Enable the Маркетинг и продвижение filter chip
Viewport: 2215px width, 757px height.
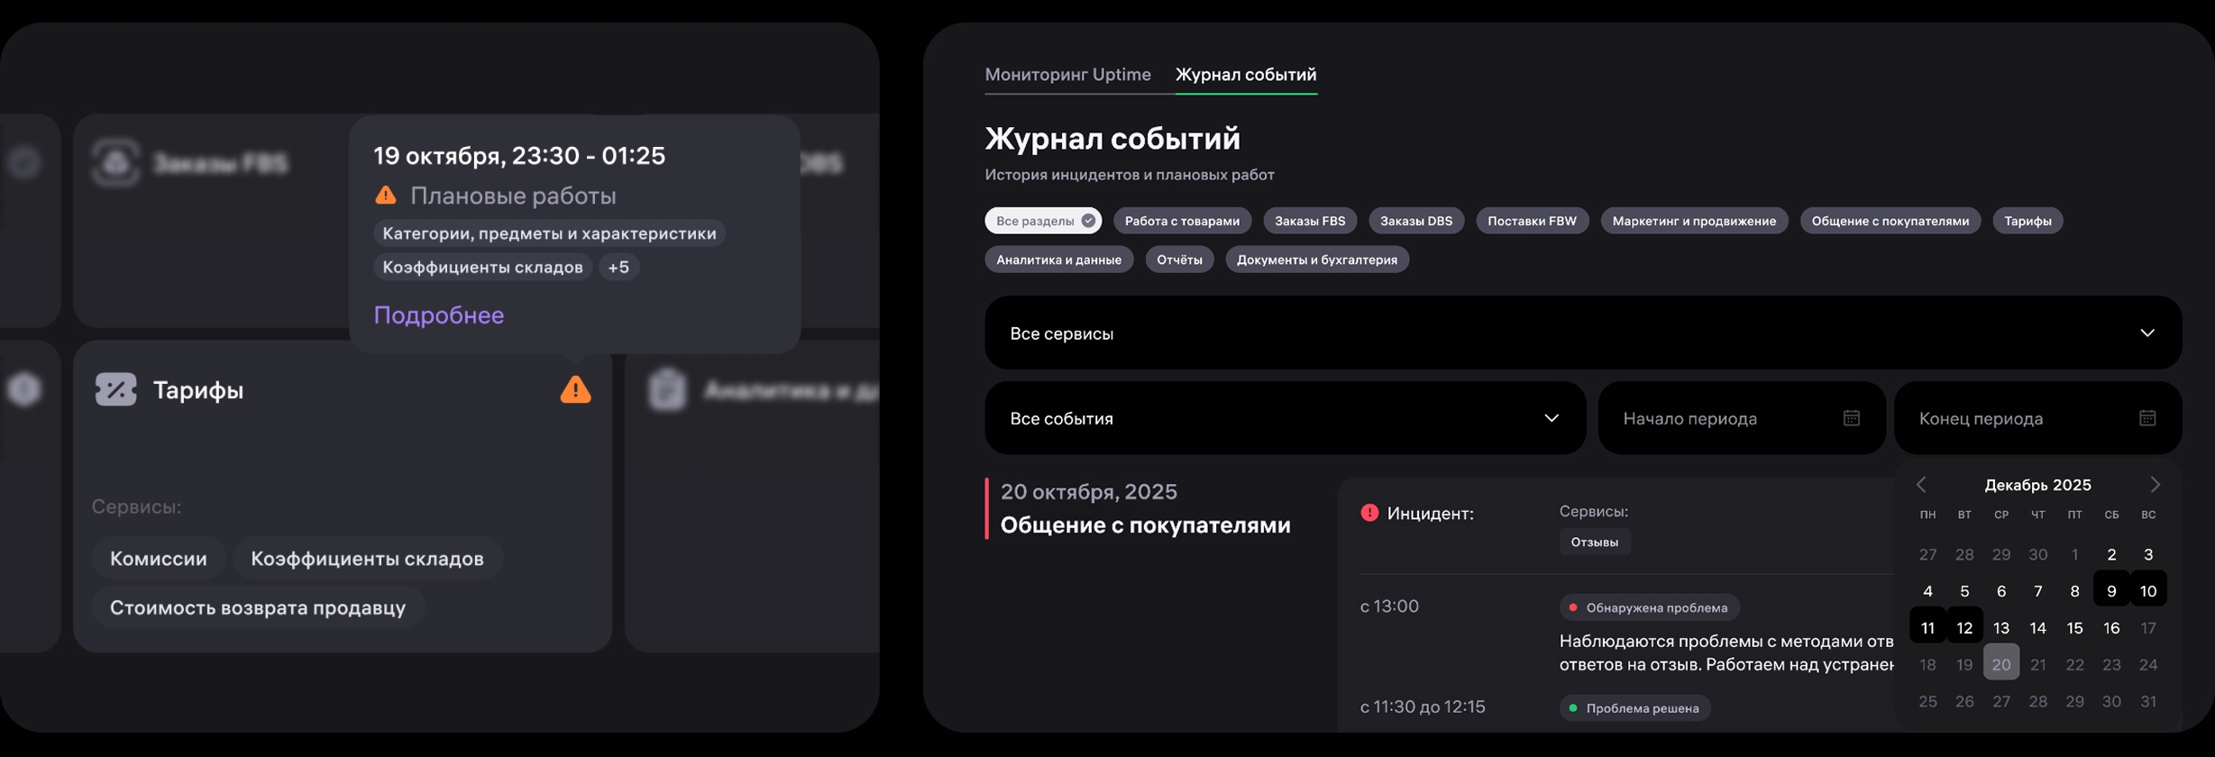click(1693, 221)
